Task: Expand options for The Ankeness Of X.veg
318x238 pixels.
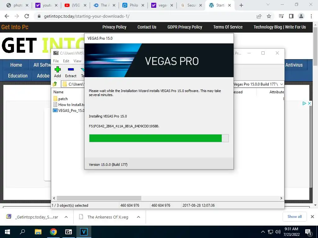Action: [139, 217]
